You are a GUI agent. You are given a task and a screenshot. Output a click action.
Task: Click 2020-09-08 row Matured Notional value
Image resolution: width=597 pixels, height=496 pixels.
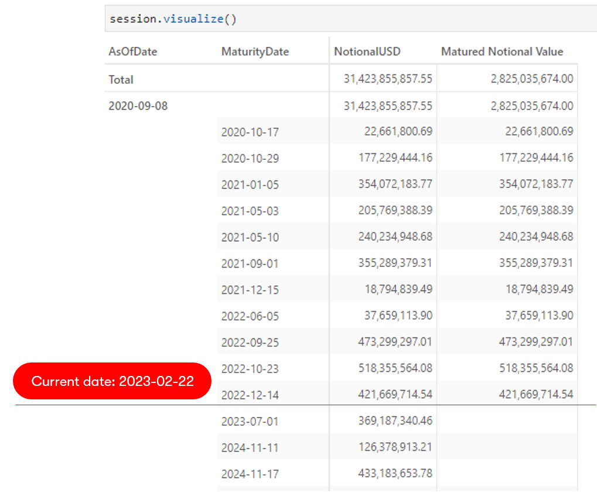pos(532,106)
